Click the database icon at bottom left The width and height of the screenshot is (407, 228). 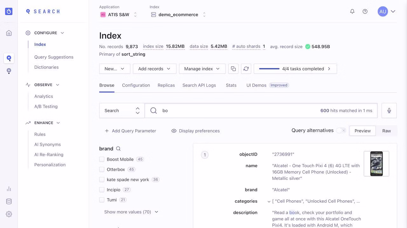pos(9,201)
